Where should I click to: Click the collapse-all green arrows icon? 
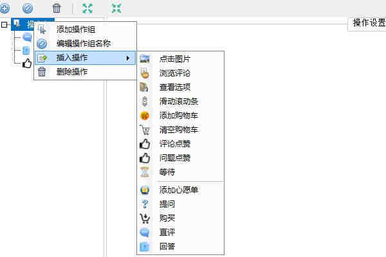click(x=116, y=8)
